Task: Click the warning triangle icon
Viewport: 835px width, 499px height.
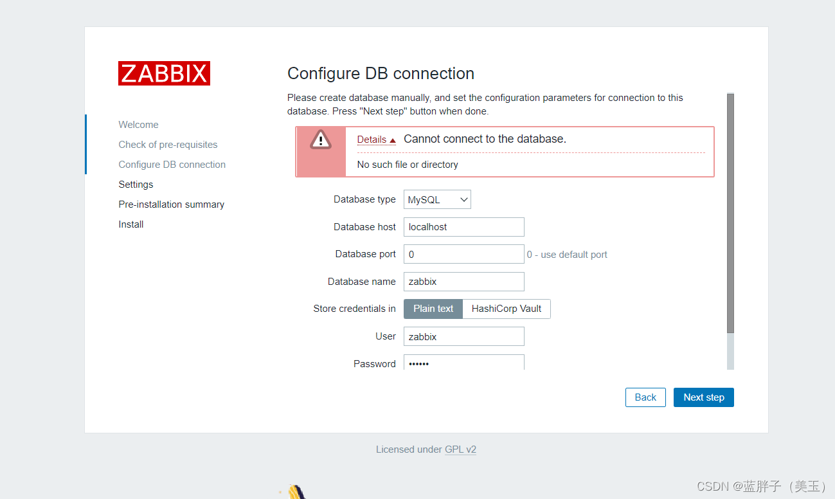Action: pos(320,139)
